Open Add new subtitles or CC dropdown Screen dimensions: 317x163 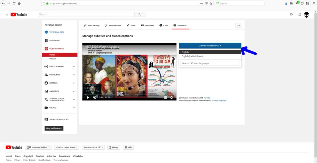[210, 46]
